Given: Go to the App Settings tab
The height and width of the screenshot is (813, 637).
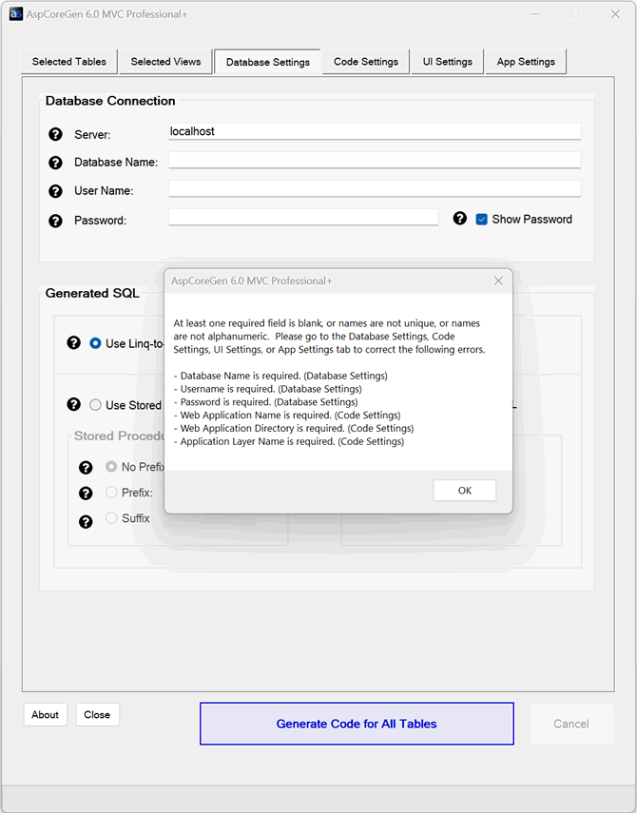Looking at the screenshot, I should click(526, 62).
